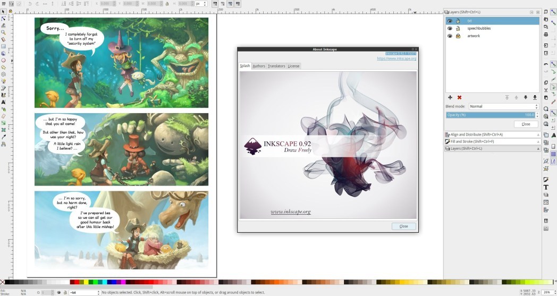Screen dimensions: 557x296
Task: Expand the Align and Distribute panel
Action: tap(492, 134)
